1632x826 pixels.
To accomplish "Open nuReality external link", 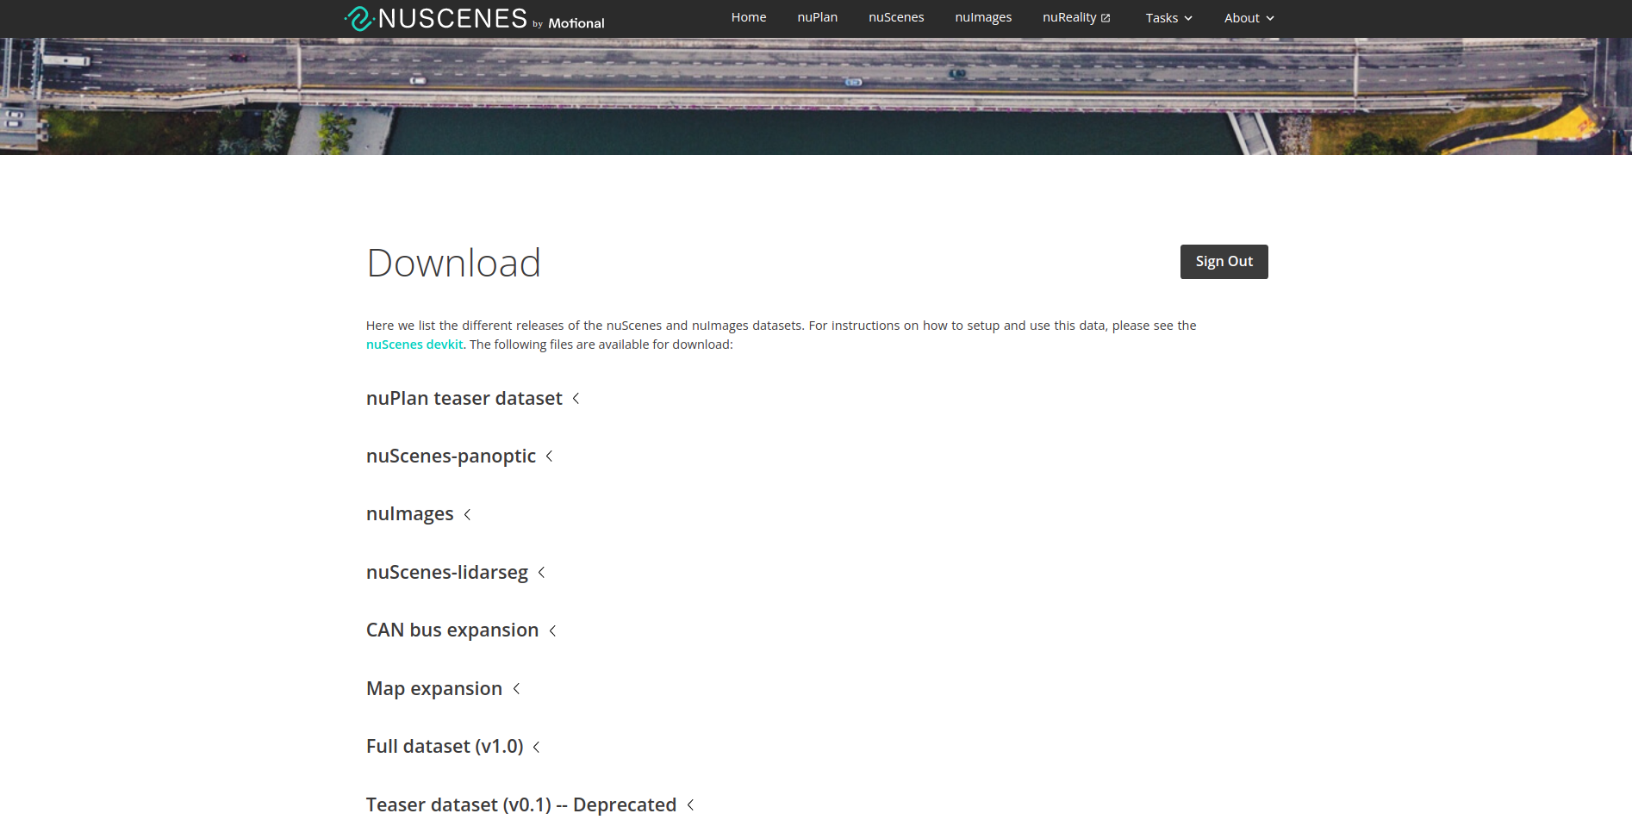I will coord(1075,17).
